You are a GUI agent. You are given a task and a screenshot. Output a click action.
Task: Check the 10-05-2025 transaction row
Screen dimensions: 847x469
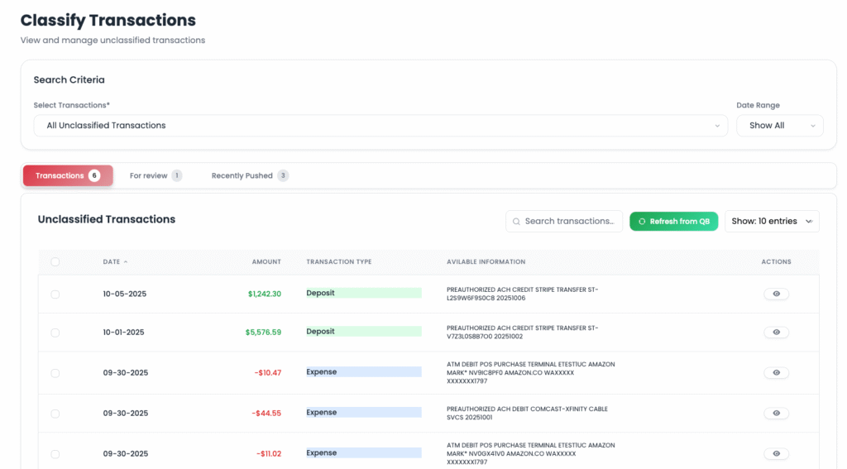click(x=55, y=294)
